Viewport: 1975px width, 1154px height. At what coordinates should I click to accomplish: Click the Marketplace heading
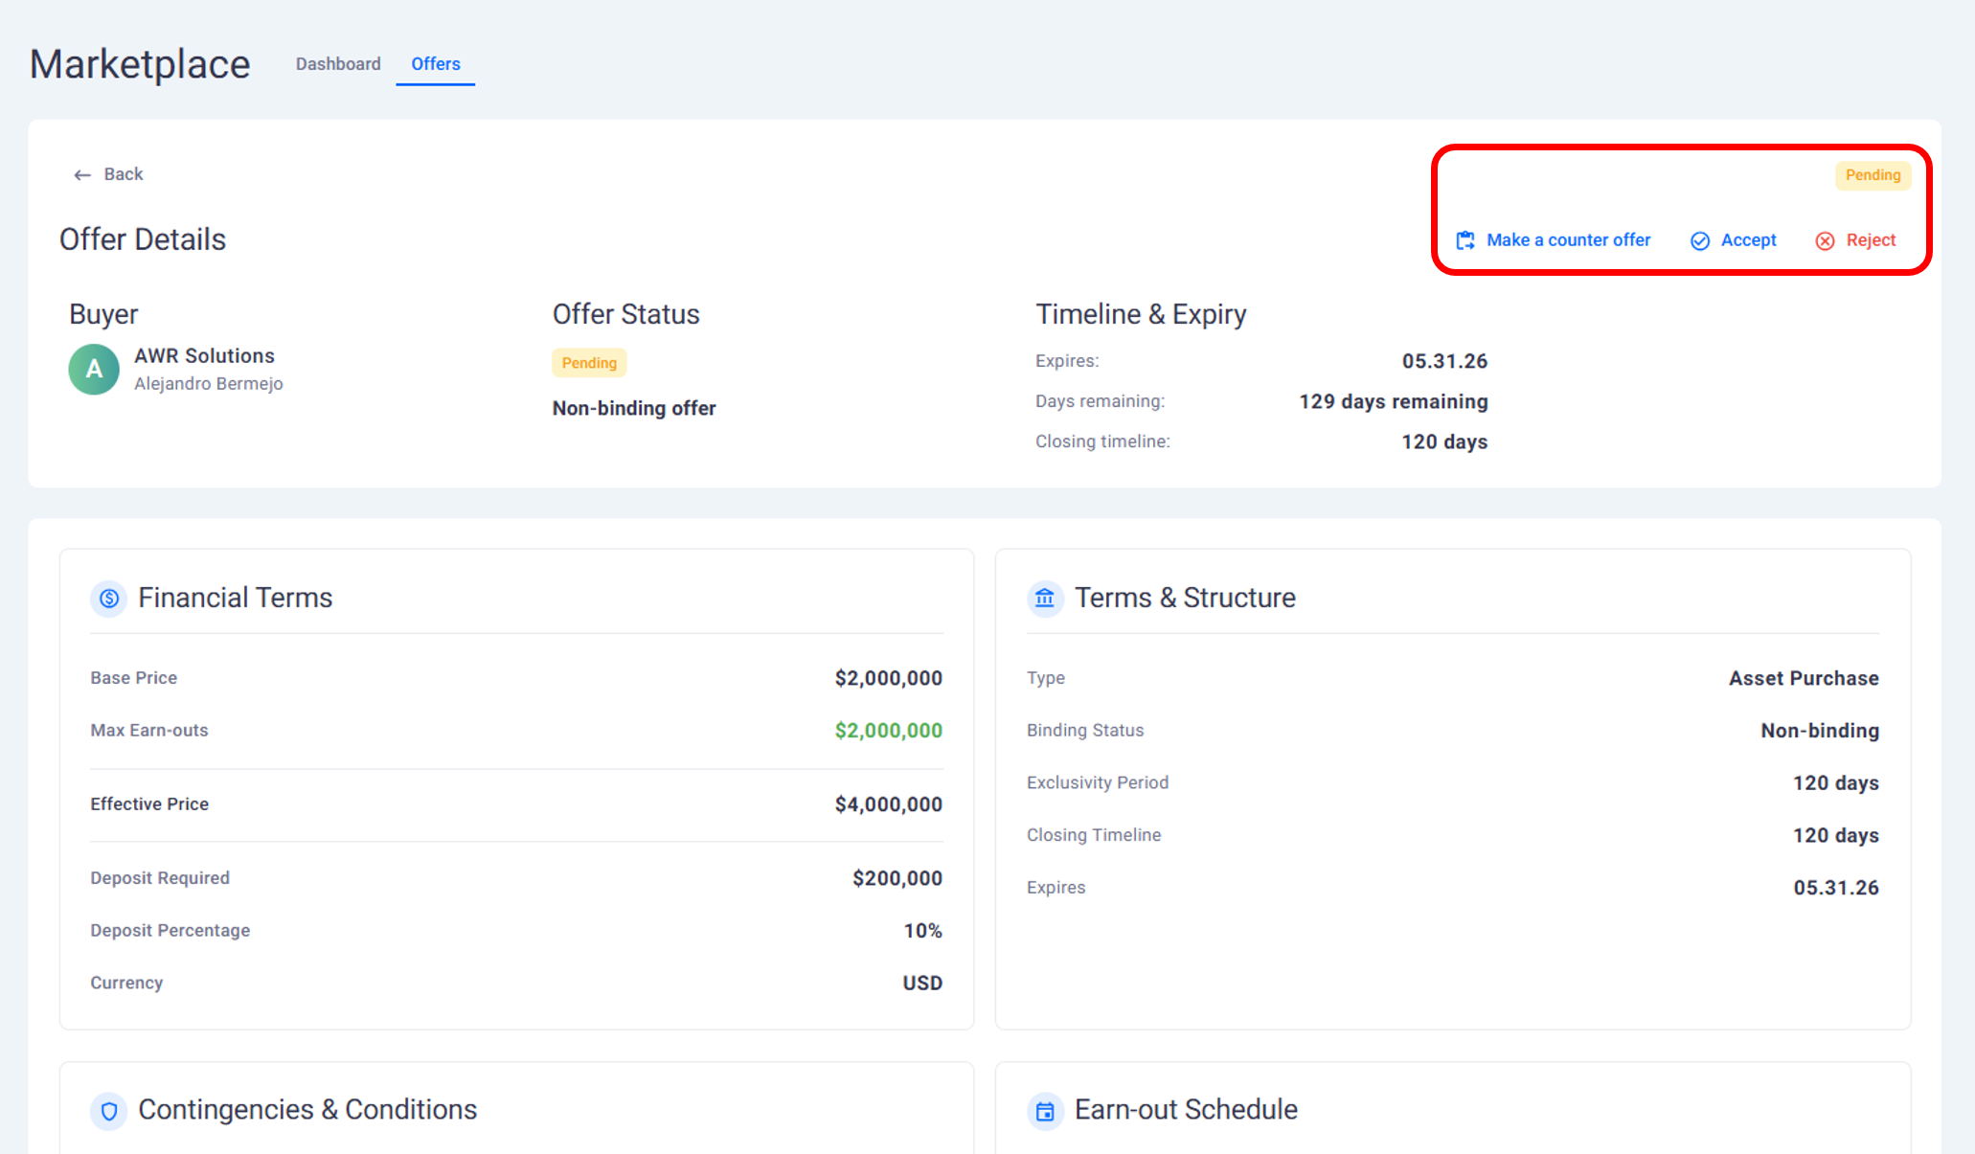click(140, 65)
